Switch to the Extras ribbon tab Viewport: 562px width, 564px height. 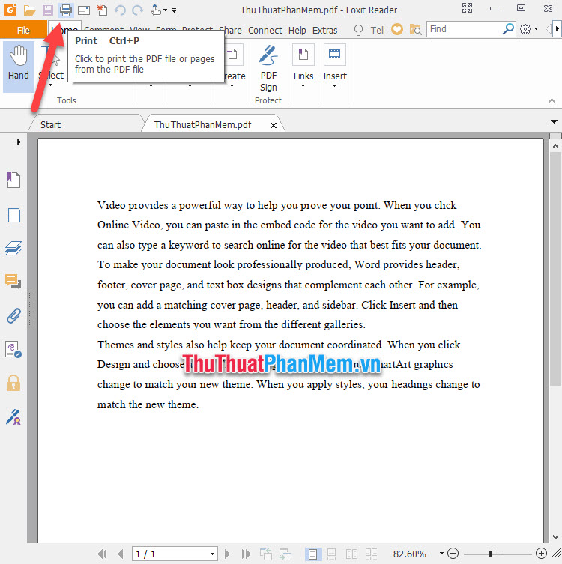tap(325, 31)
